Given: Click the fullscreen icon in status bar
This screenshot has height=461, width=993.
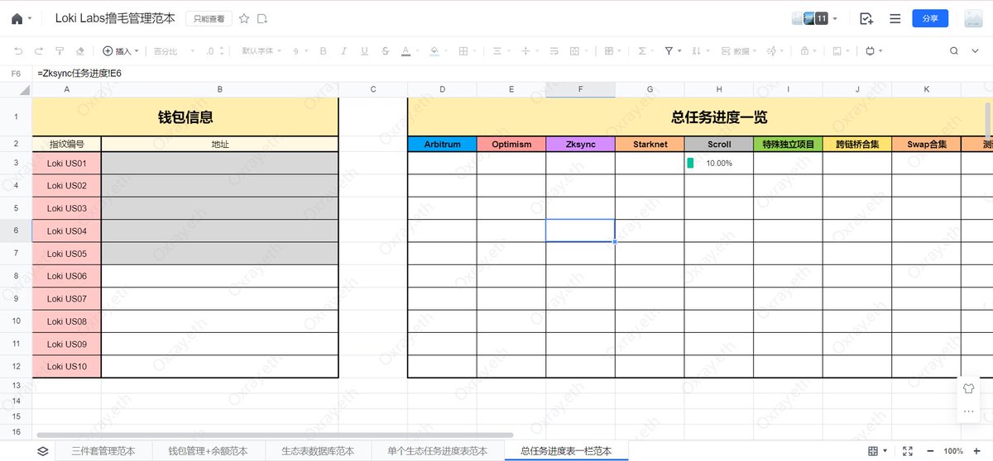Looking at the screenshot, I should coord(908,451).
